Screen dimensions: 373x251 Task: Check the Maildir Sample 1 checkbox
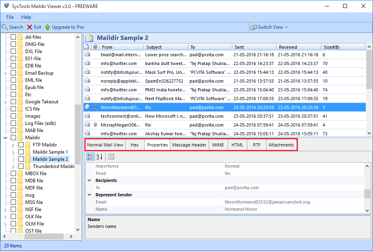pyautogui.click(x=21, y=152)
